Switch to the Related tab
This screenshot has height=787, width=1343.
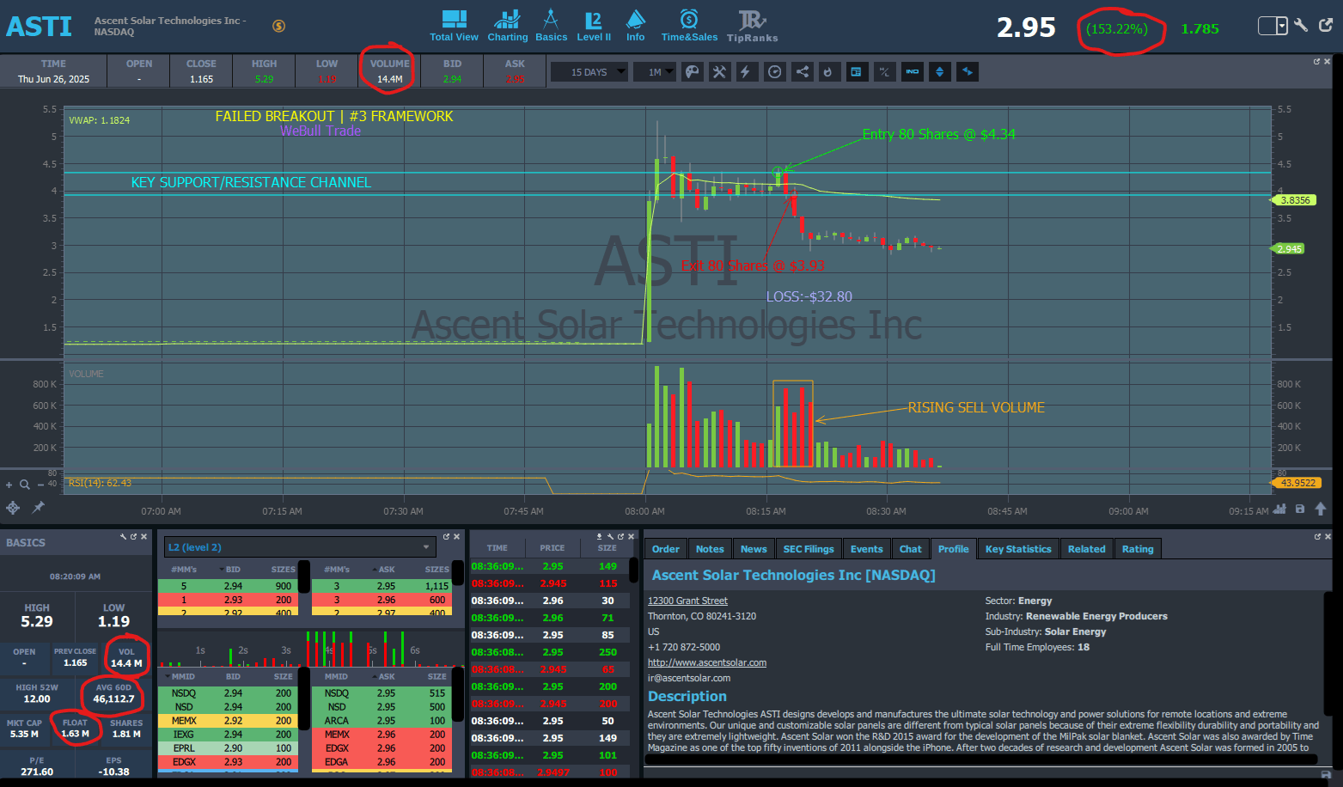point(1087,549)
